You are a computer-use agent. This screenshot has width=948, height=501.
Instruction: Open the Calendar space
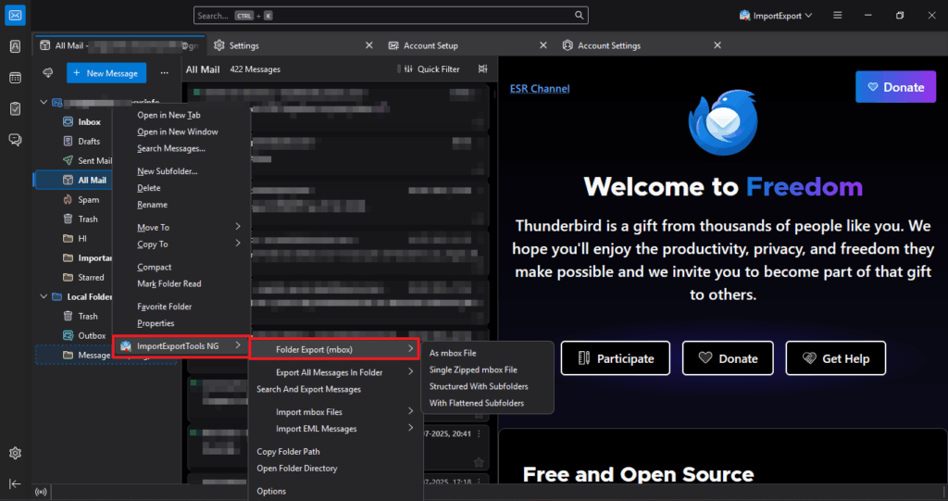pyautogui.click(x=15, y=78)
